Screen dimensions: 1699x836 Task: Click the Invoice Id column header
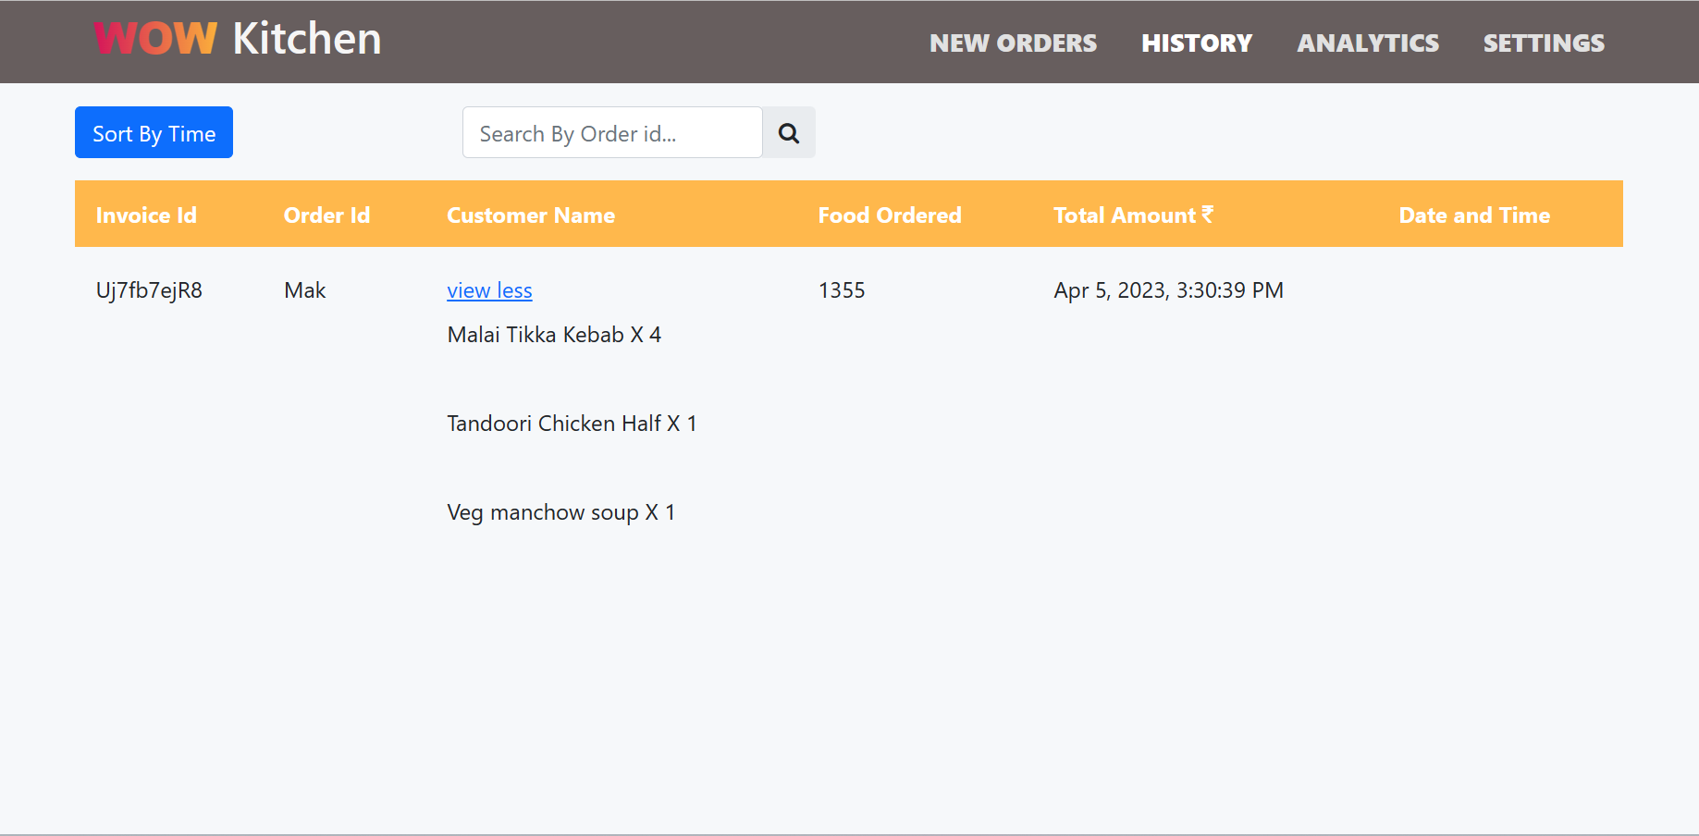click(146, 215)
